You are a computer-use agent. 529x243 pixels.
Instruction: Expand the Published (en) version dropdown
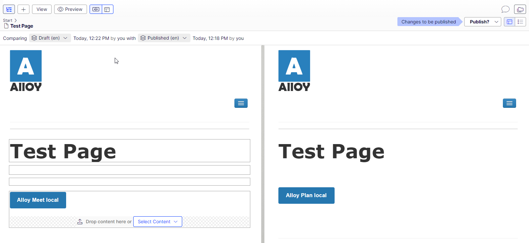point(164,38)
